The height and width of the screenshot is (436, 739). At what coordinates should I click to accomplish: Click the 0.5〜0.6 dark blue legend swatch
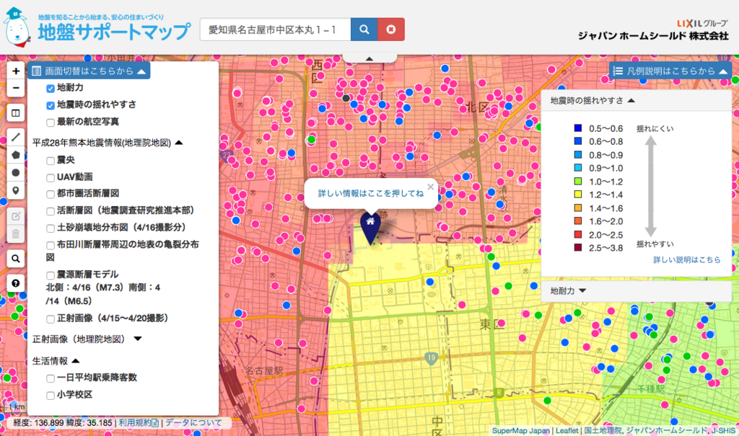pos(578,128)
